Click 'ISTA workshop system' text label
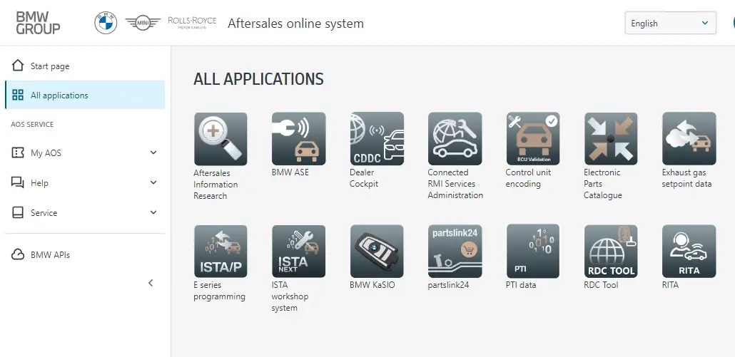 pyautogui.click(x=291, y=296)
